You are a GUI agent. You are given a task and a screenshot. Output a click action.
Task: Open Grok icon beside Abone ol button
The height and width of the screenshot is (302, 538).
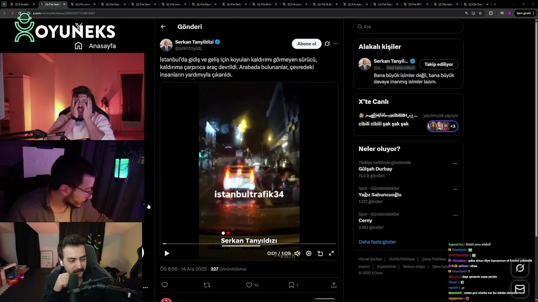point(327,44)
